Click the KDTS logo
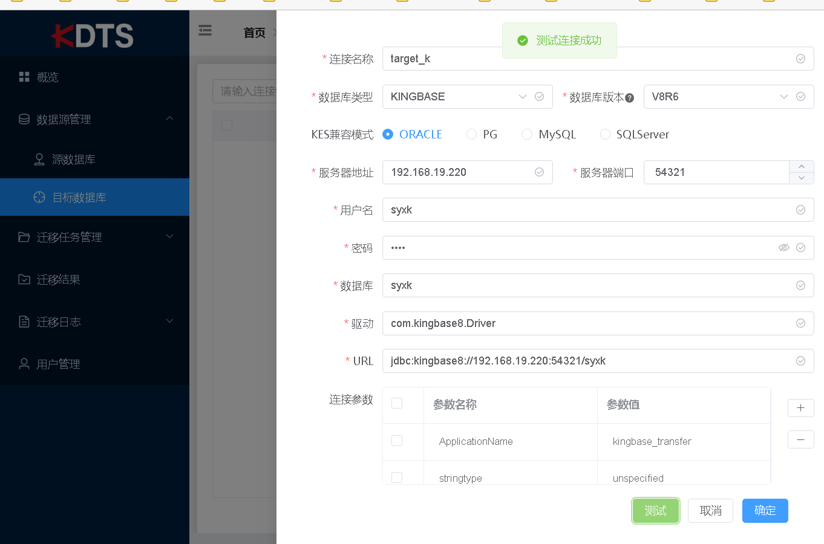Viewport: 824px width, 544px height. [92, 36]
